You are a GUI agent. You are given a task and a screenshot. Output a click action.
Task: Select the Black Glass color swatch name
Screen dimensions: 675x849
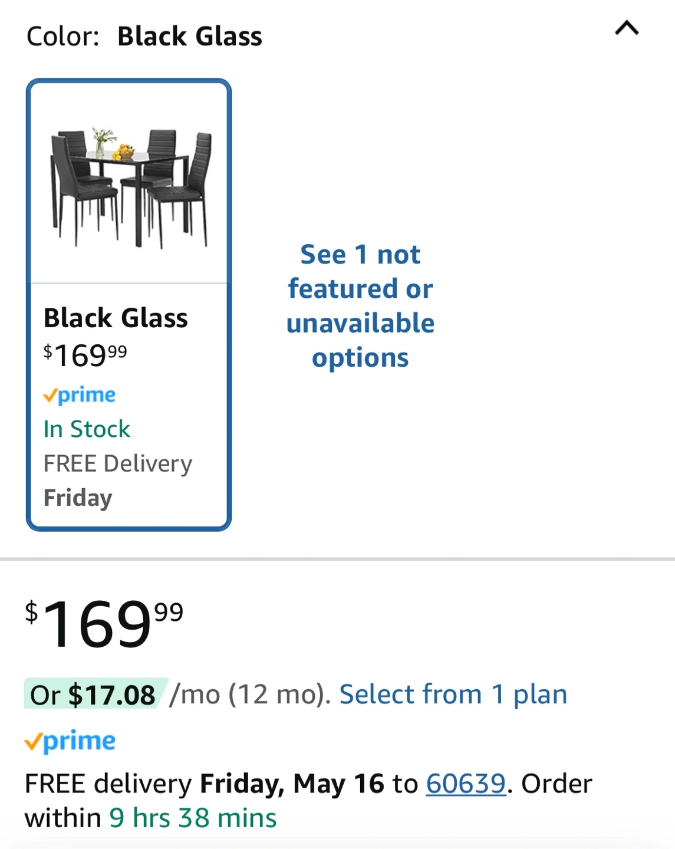(116, 318)
